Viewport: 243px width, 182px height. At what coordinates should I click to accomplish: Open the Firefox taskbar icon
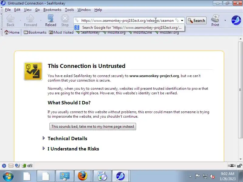(83, 176)
